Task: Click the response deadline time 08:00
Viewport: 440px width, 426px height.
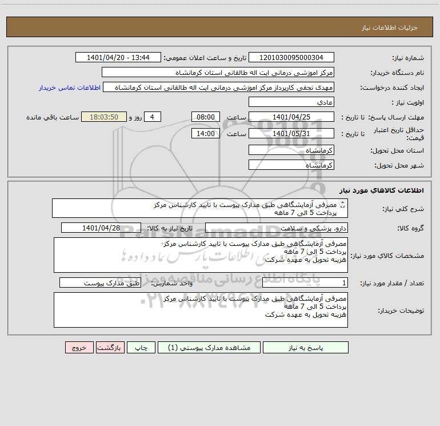Action: coord(205,117)
